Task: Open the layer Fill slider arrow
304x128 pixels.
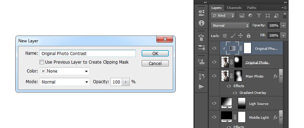Action: [283, 36]
